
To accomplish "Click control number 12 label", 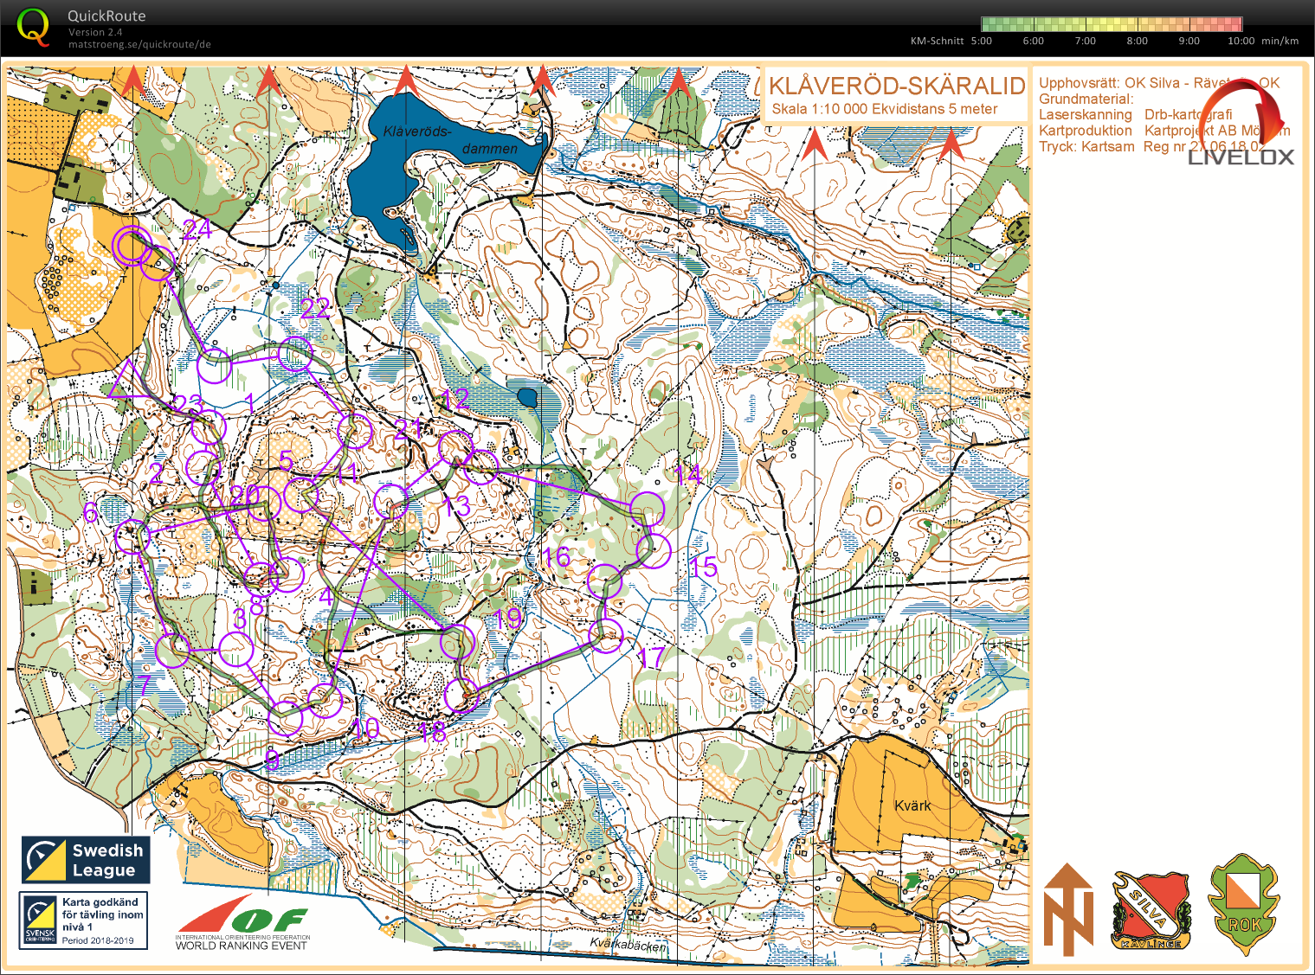I will click(x=455, y=399).
